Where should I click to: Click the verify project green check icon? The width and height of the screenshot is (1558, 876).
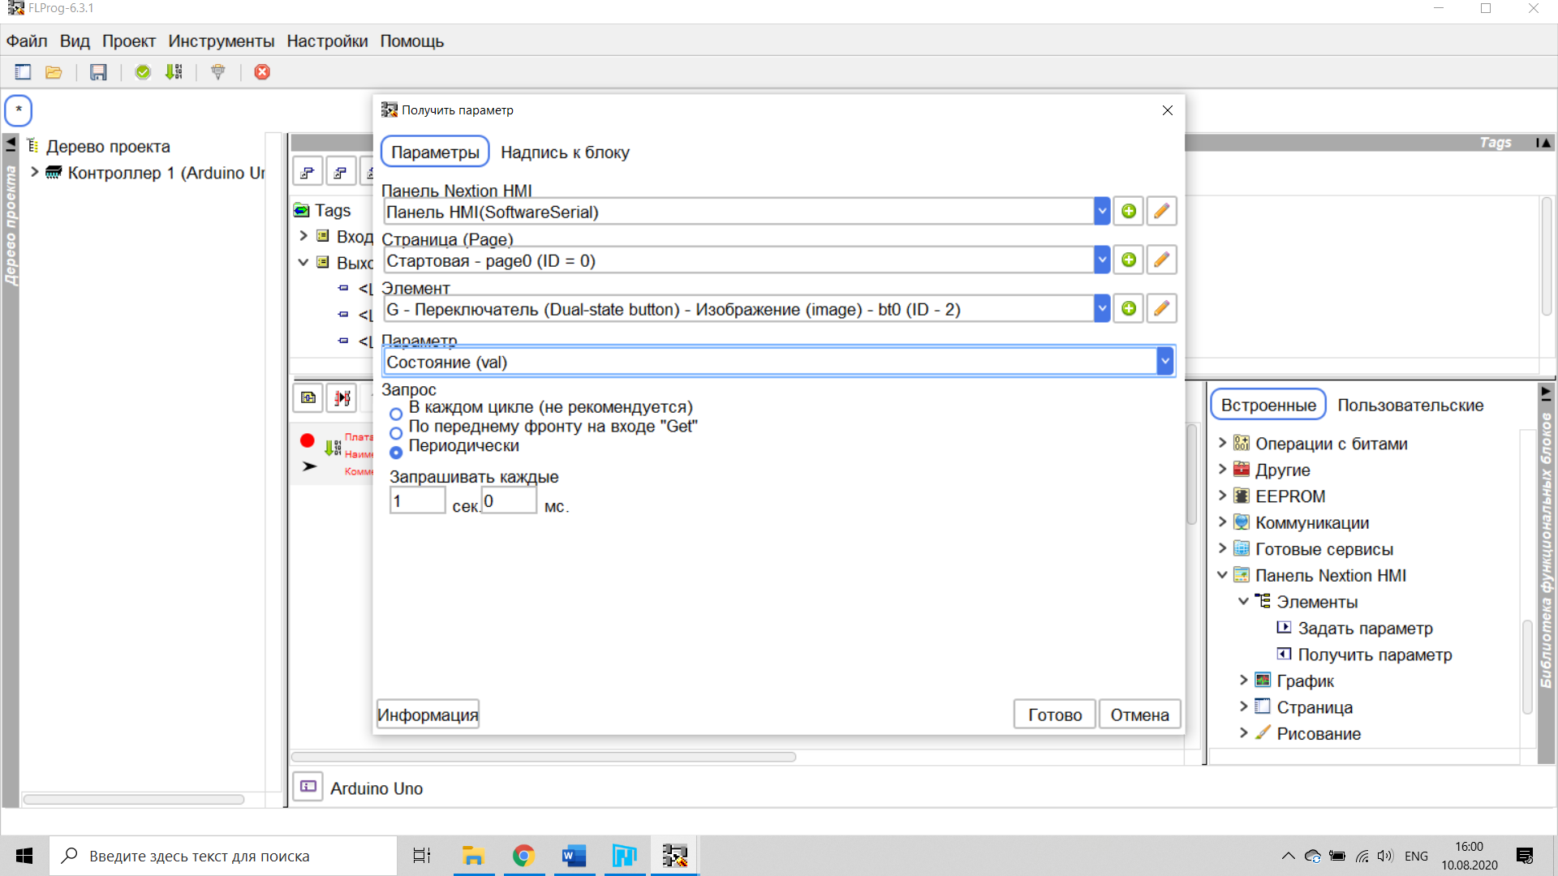143,72
